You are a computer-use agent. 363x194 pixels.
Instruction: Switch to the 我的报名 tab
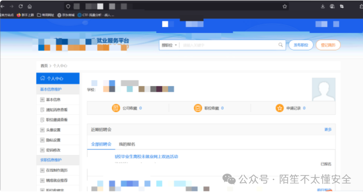click(x=127, y=144)
